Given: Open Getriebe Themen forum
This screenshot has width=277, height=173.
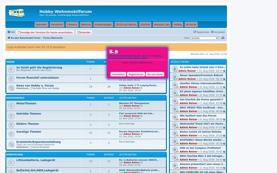Looking at the screenshot, I should point(28,114).
